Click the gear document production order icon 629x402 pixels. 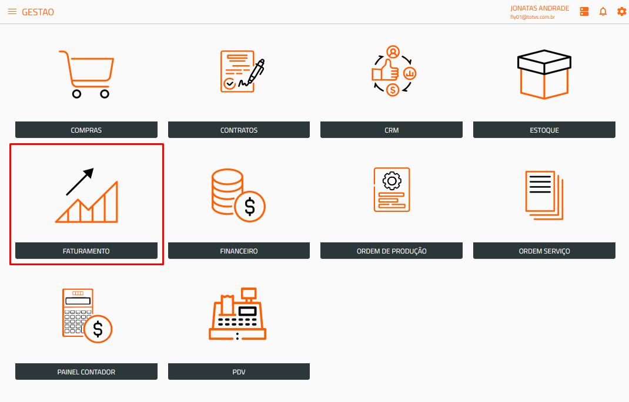(392, 190)
